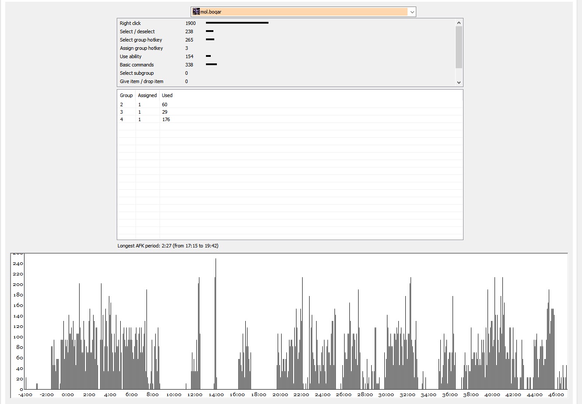The height and width of the screenshot is (404, 582).
Task: Click the Used value 29
Action: pyautogui.click(x=164, y=112)
